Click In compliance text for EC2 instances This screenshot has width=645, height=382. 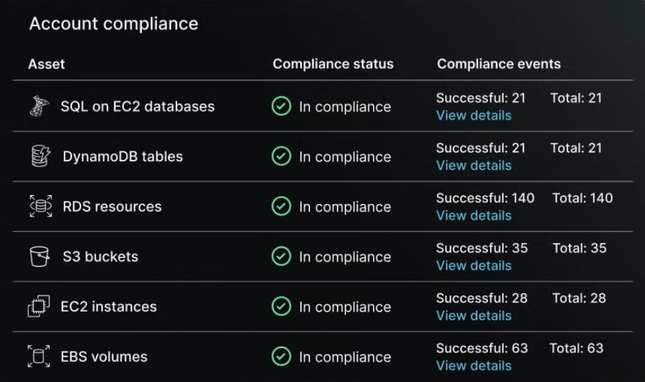tap(345, 307)
